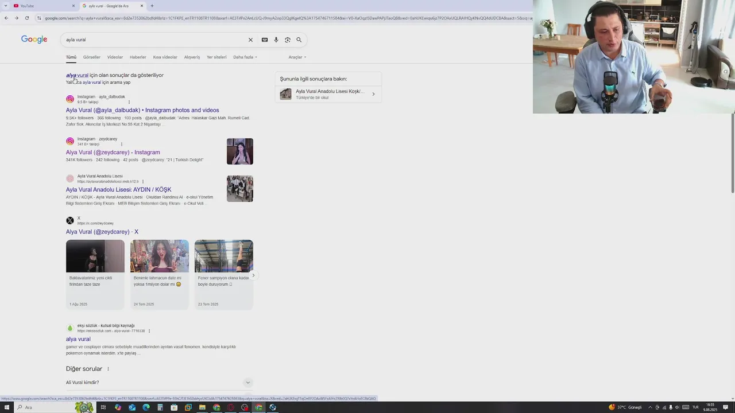Open the taskbar clock showing 16:55
The image size is (735, 413).
(711, 407)
